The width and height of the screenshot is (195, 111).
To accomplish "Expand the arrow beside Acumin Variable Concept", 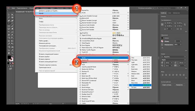I will click(x=128, y=16).
